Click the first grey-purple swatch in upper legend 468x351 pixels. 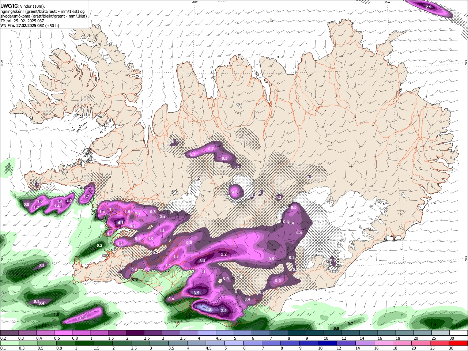(x=9, y=333)
